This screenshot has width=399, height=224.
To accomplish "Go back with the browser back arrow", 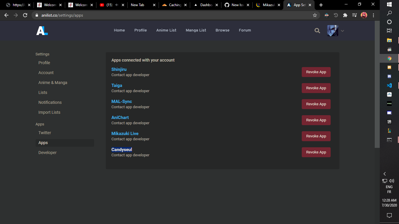I will [6, 15].
